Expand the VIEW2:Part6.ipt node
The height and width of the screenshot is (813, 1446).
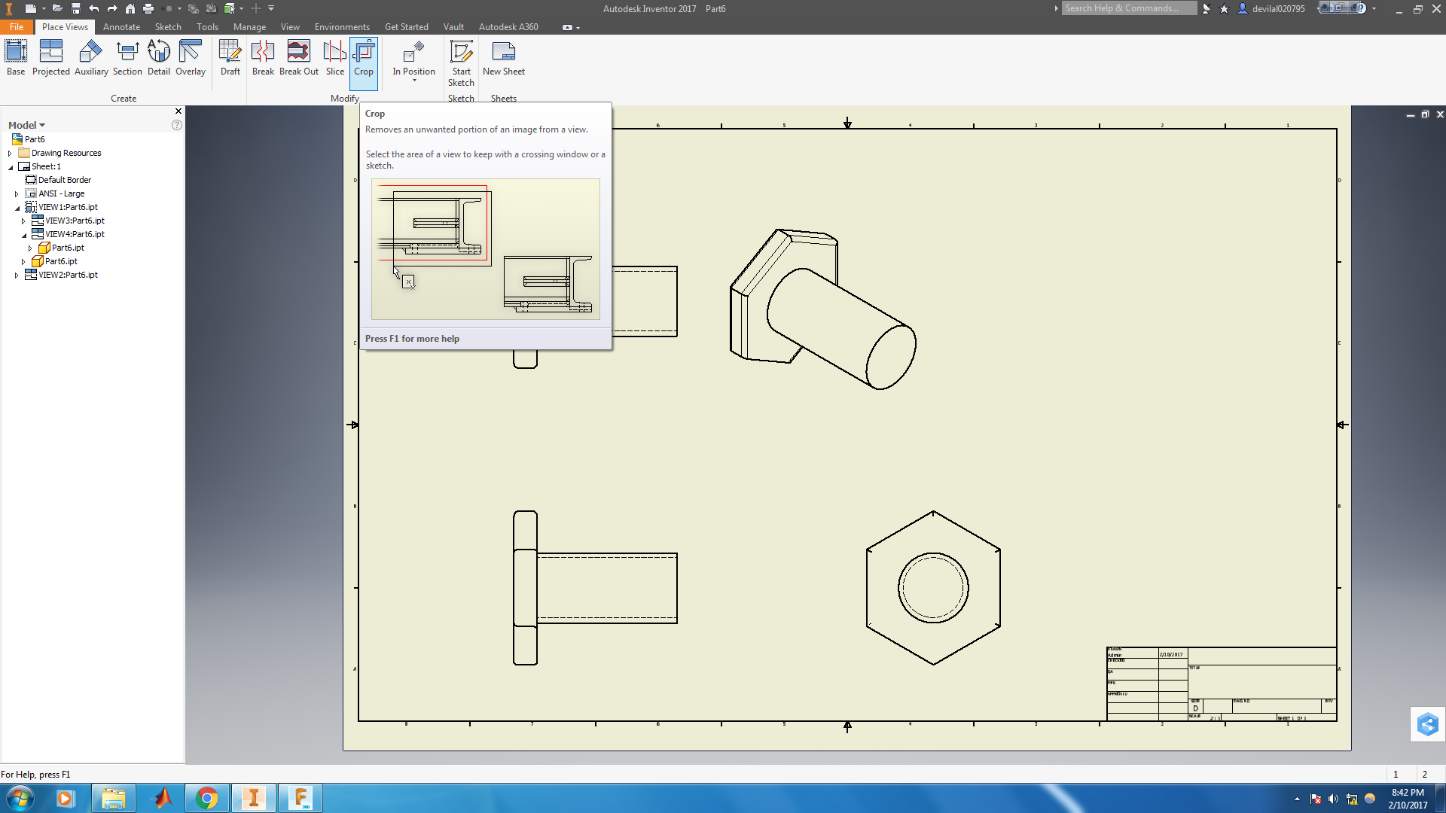(17, 275)
